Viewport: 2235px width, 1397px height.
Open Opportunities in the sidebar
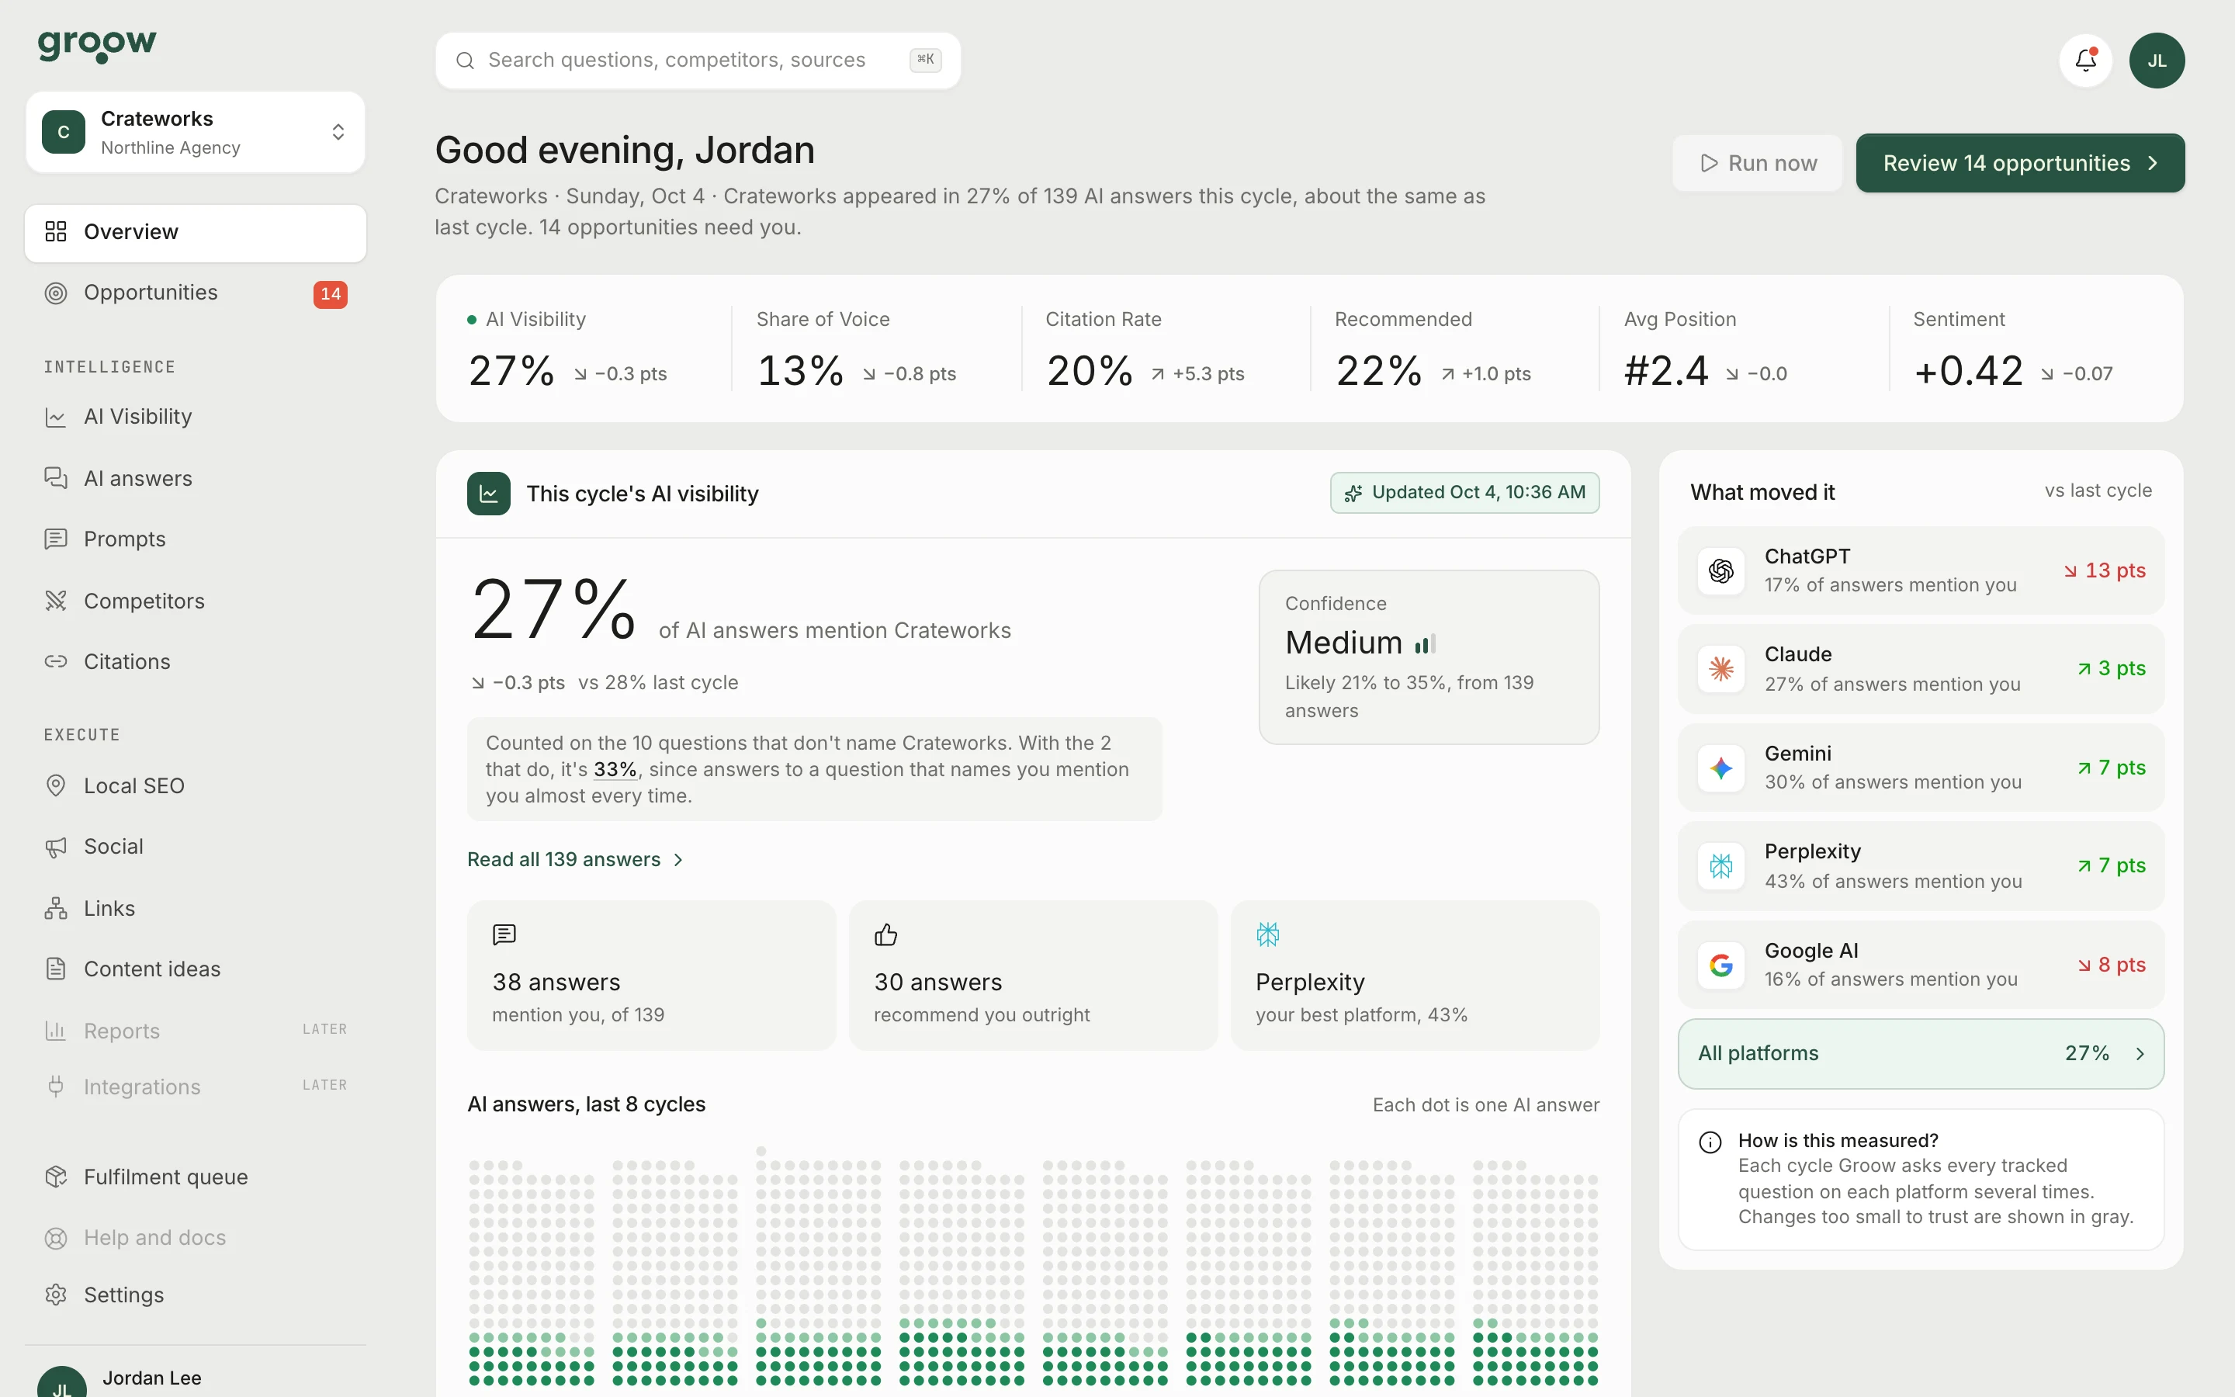pyautogui.click(x=196, y=294)
